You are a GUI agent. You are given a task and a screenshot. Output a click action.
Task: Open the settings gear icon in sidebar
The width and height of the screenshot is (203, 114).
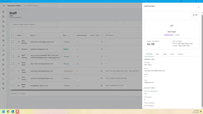[3, 88]
